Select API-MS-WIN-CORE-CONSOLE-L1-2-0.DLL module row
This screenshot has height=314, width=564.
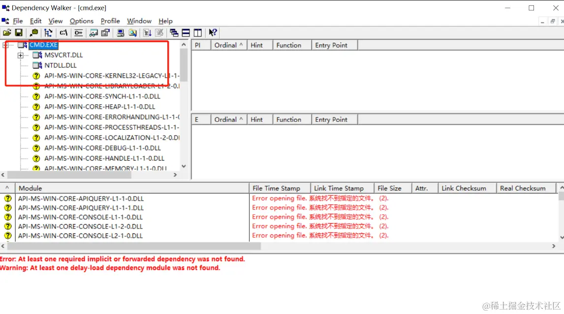point(80,227)
